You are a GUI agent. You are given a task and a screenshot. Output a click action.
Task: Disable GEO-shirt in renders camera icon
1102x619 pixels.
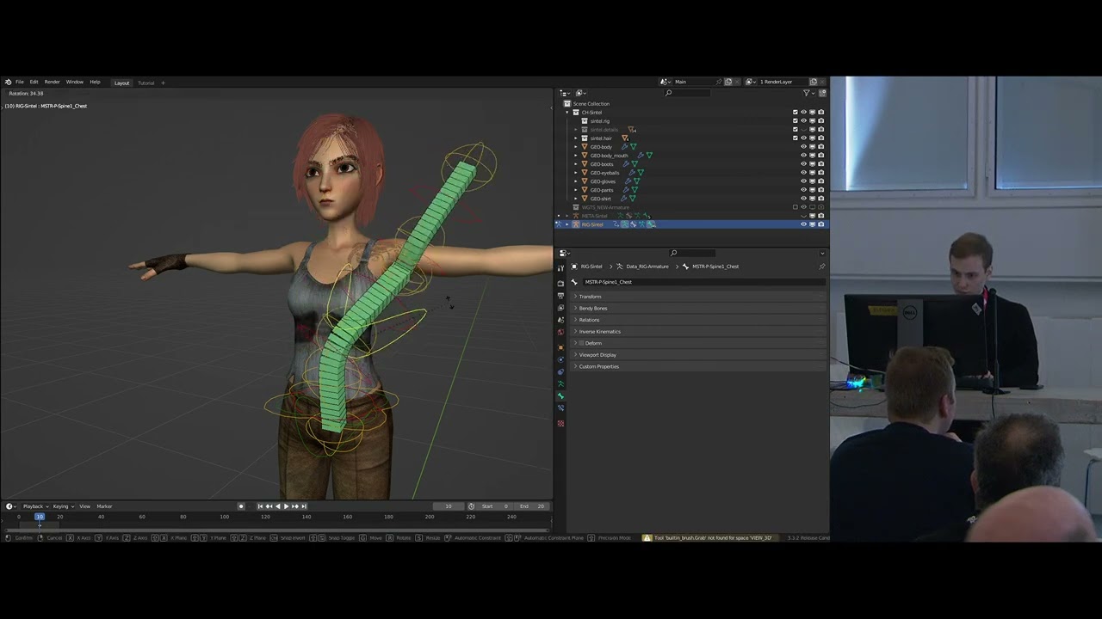[820, 199]
